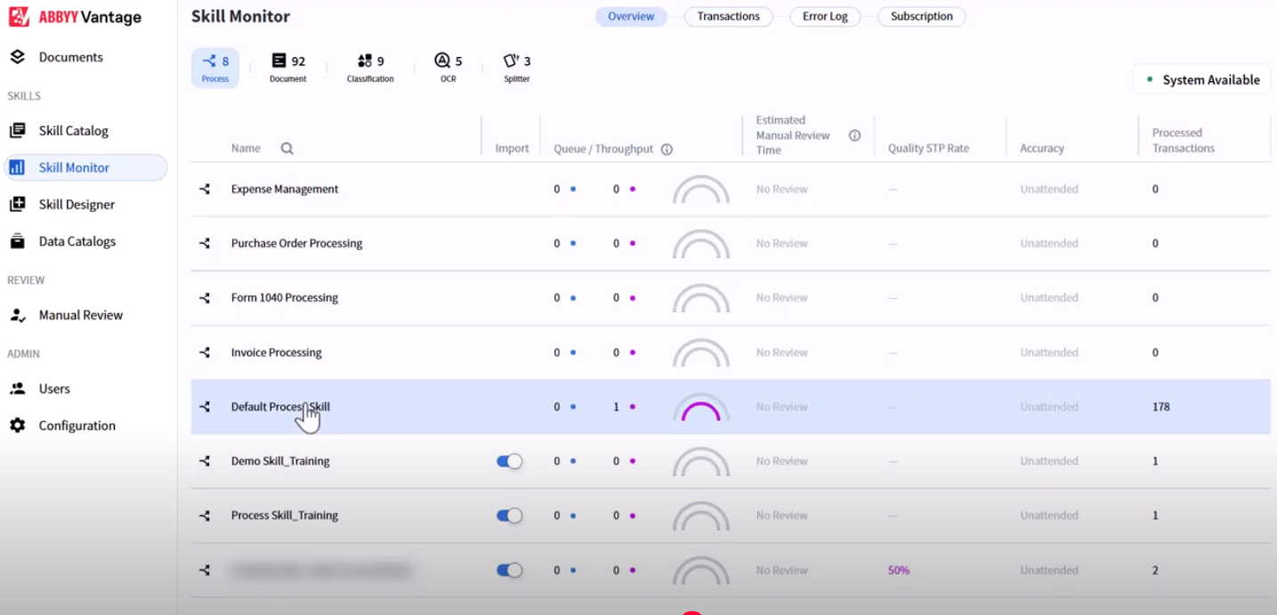Open Skill Designer in the sidebar
The width and height of the screenshot is (1277, 615).
click(77, 205)
